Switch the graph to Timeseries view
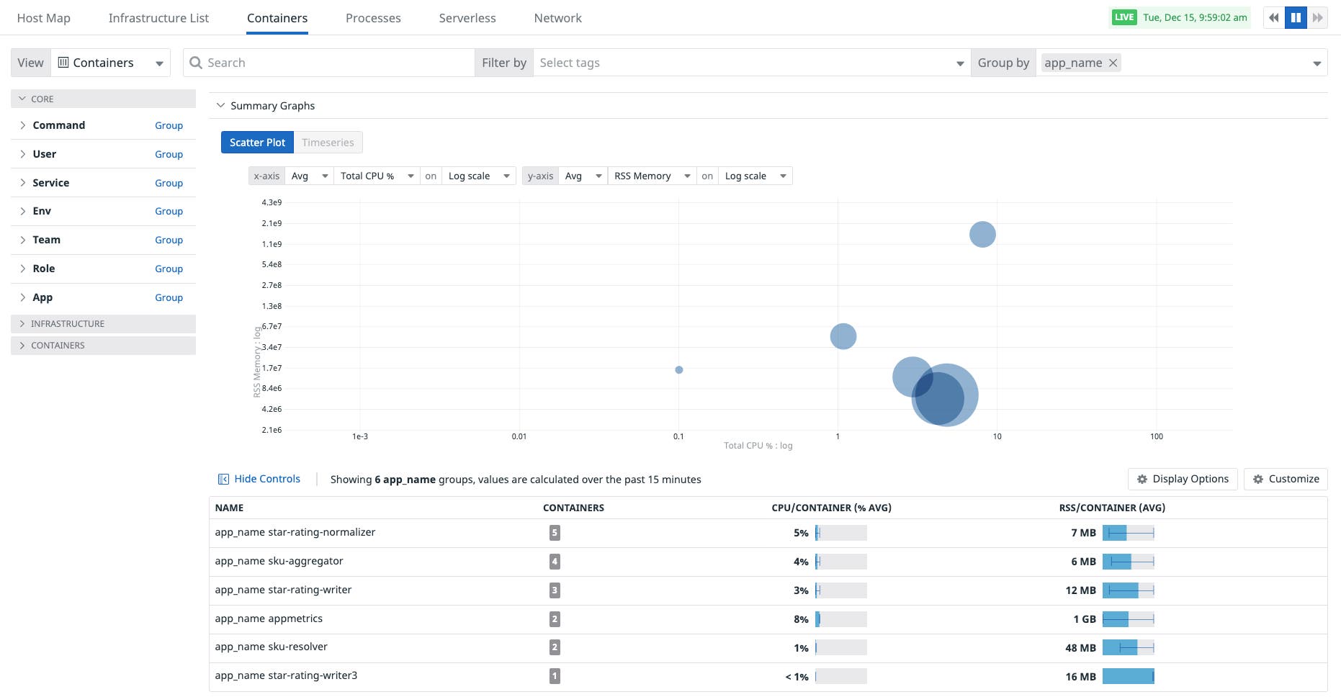This screenshot has width=1341, height=697. [328, 143]
